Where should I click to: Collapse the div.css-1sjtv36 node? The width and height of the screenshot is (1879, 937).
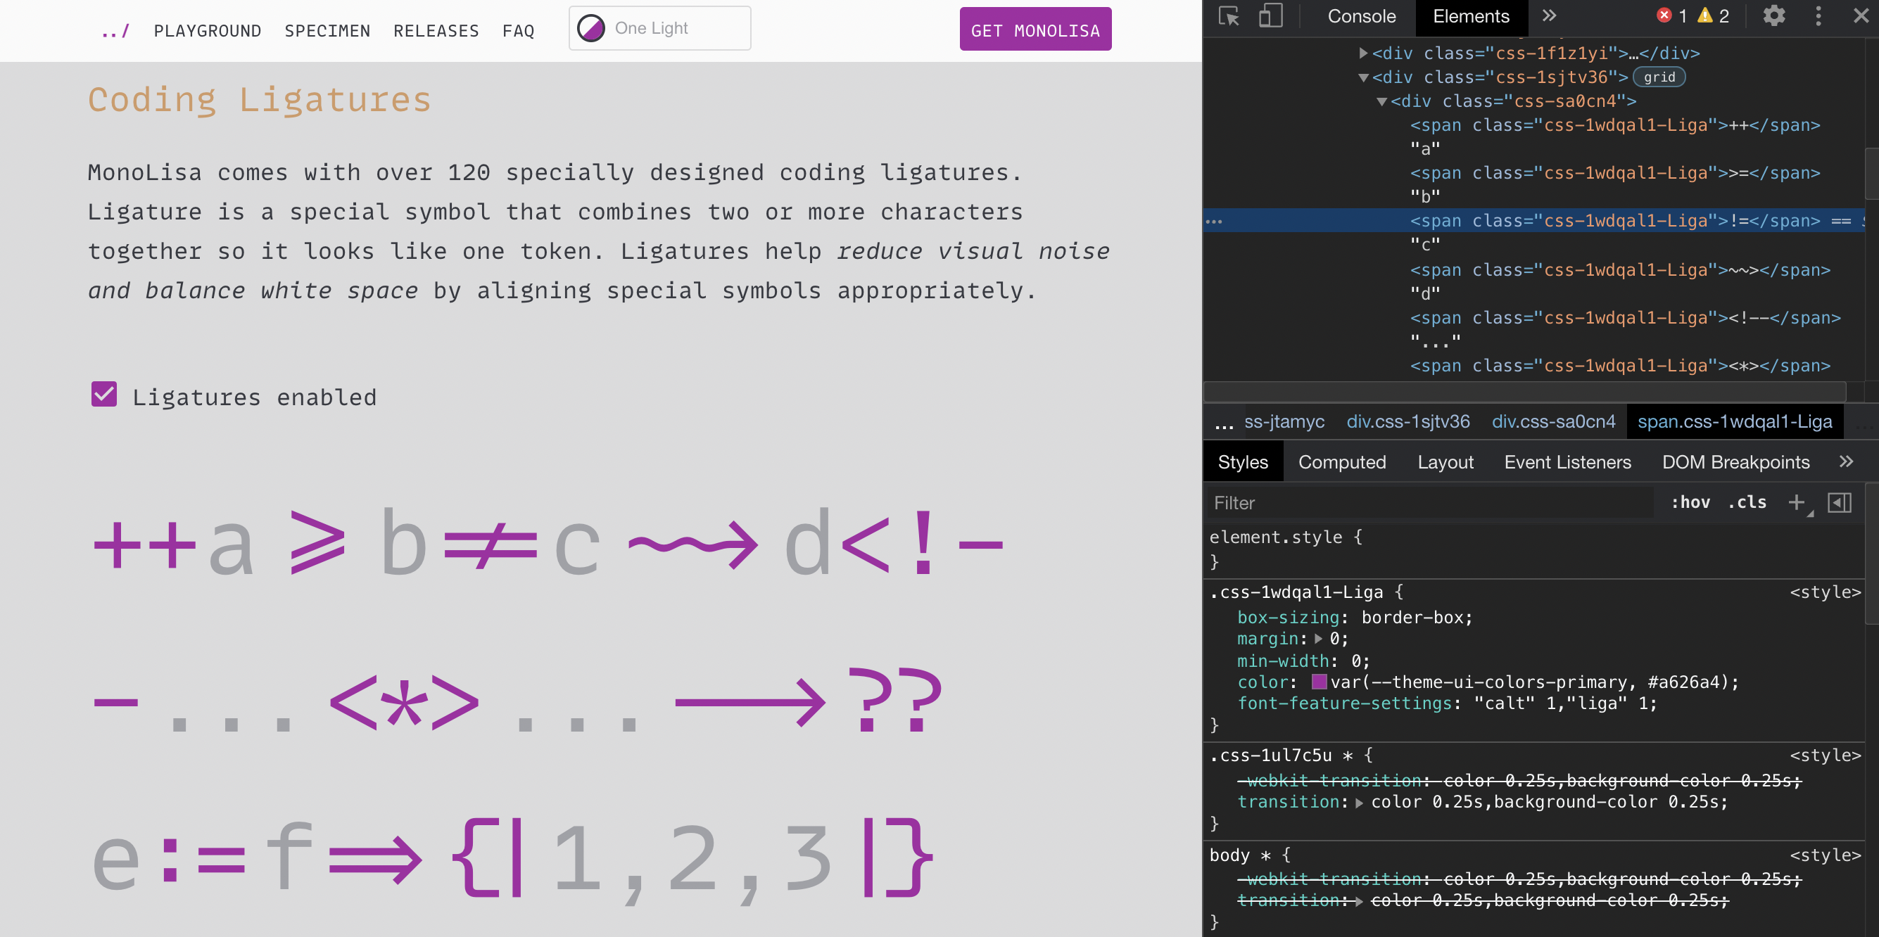click(x=1362, y=77)
